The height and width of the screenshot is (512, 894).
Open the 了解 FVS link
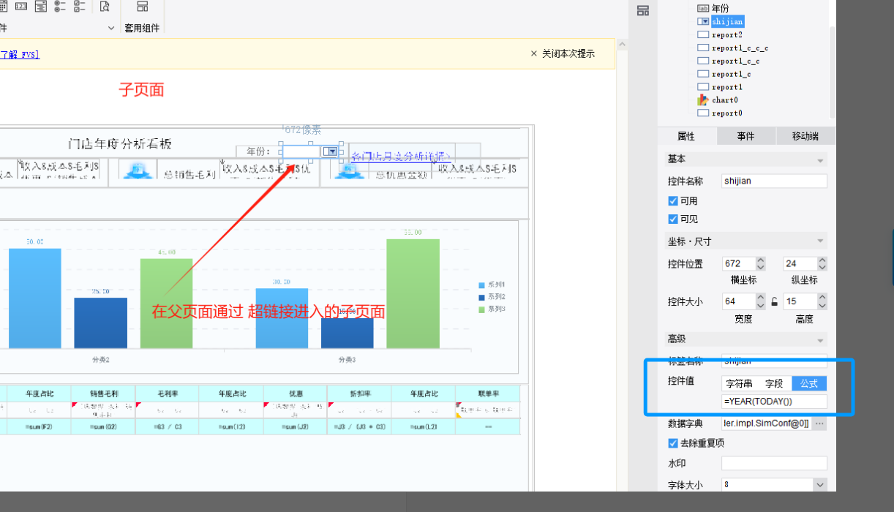(20, 54)
